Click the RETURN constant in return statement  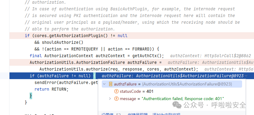59,89
